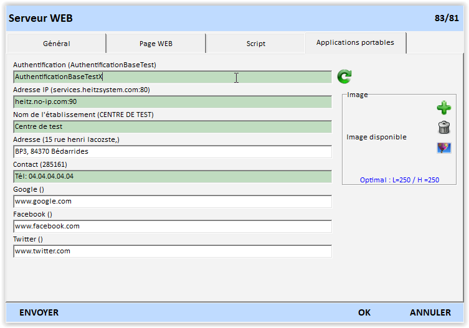
Task: Click the 'Twitter ()' label
Action: 28,239
